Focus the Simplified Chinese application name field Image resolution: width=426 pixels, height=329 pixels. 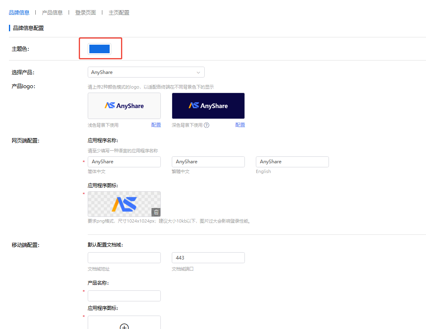click(124, 162)
